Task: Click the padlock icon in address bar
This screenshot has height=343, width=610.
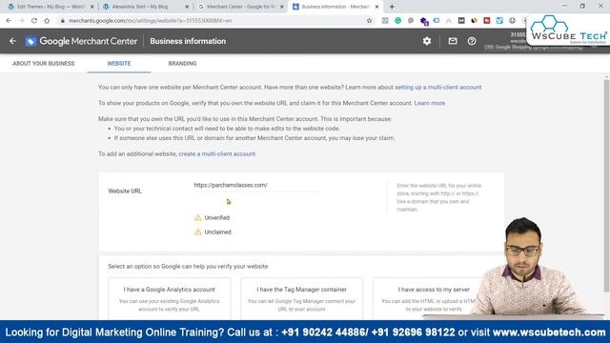Action: click(x=62, y=21)
